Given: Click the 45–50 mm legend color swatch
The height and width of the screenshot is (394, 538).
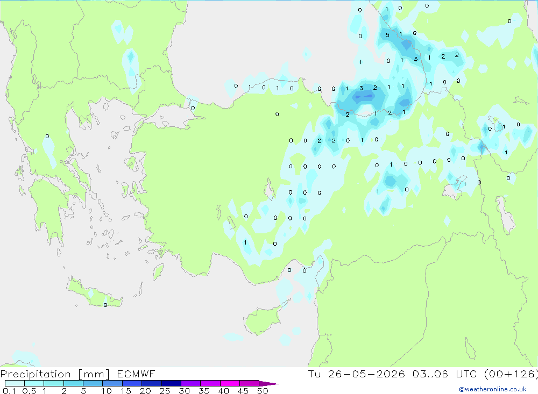Looking at the screenshot, I should [x=250, y=383].
